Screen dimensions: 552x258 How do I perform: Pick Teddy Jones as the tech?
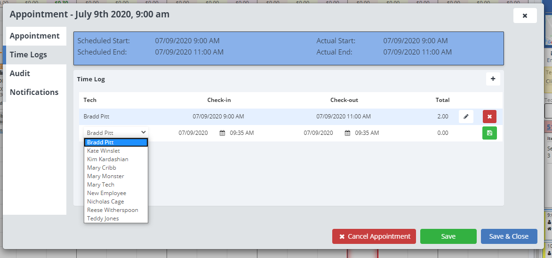click(103, 219)
